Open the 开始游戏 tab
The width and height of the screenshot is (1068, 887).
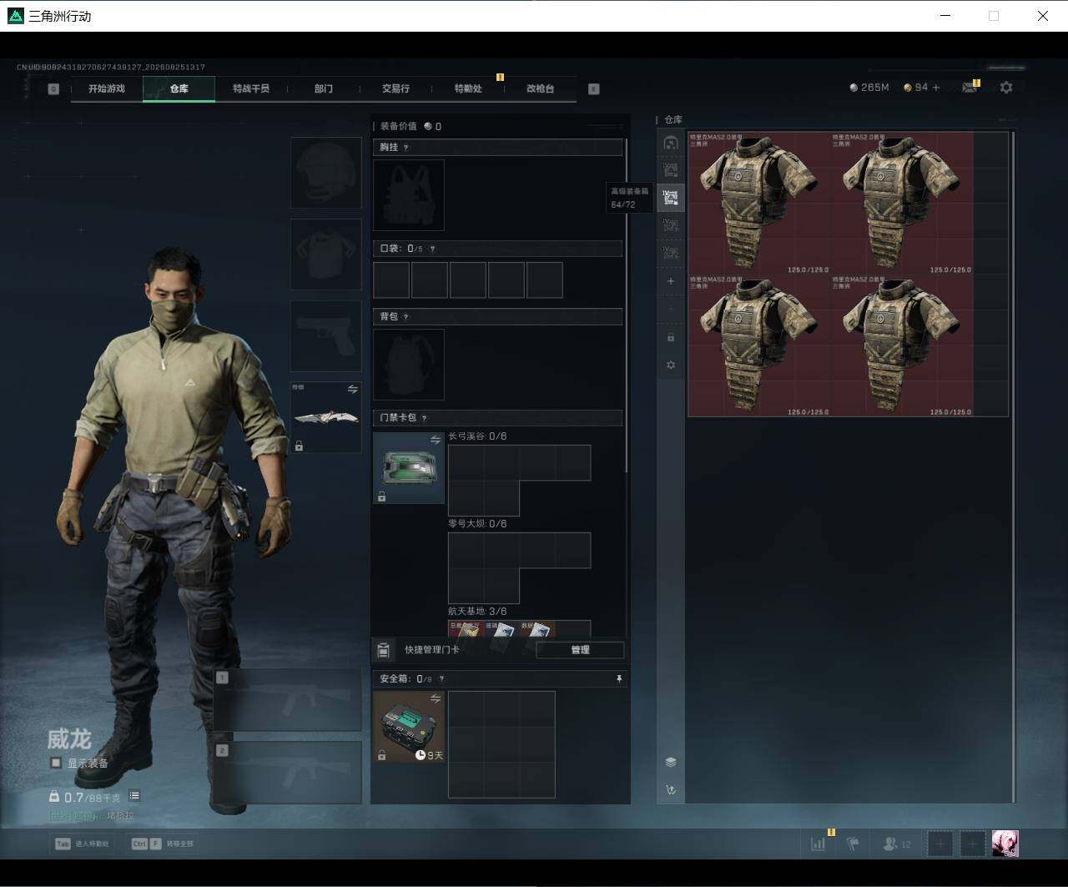point(107,88)
